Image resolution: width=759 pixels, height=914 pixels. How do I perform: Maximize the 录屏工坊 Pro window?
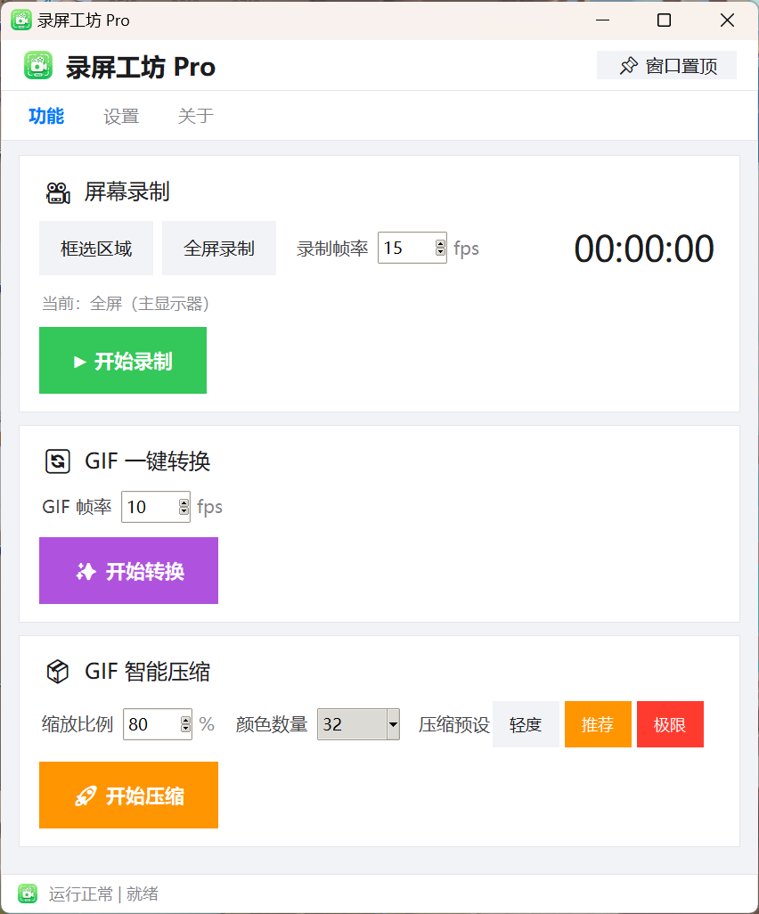[x=664, y=20]
